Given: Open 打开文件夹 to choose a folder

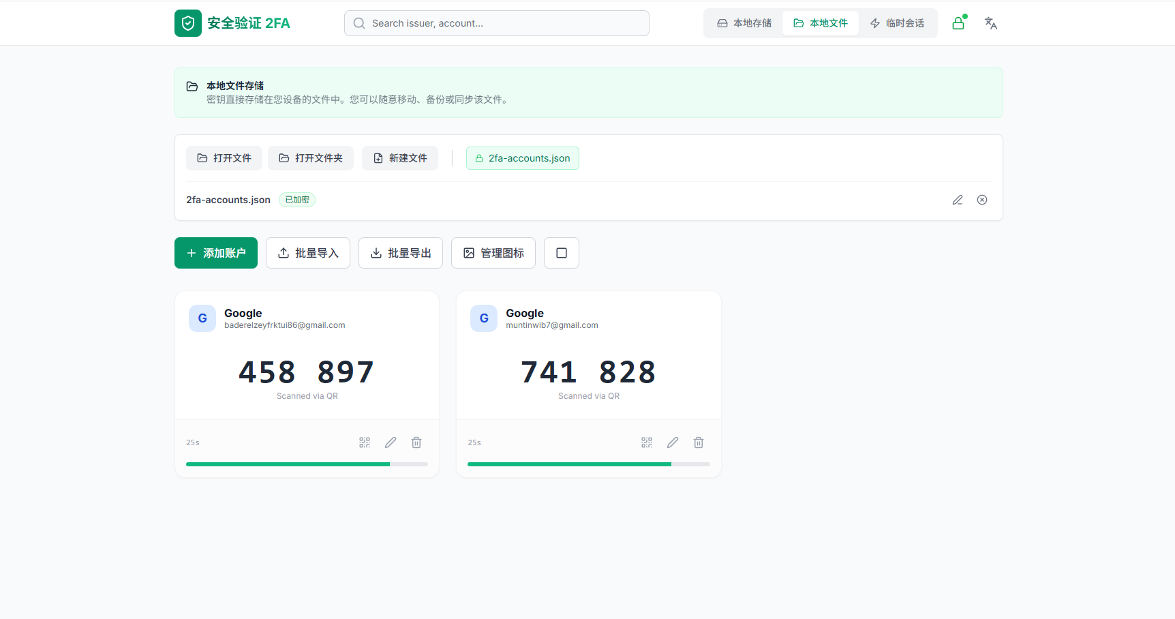Looking at the screenshot, I should pyautogui.click(x=311, y=157).
